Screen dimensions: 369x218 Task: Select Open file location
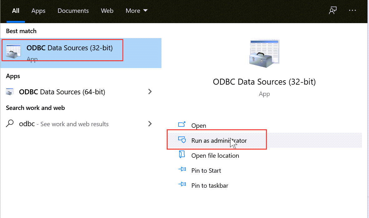[x=215, y=156]
